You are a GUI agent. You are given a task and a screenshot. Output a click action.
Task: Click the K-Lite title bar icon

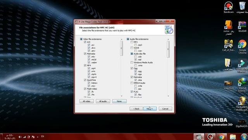[76, 22]
